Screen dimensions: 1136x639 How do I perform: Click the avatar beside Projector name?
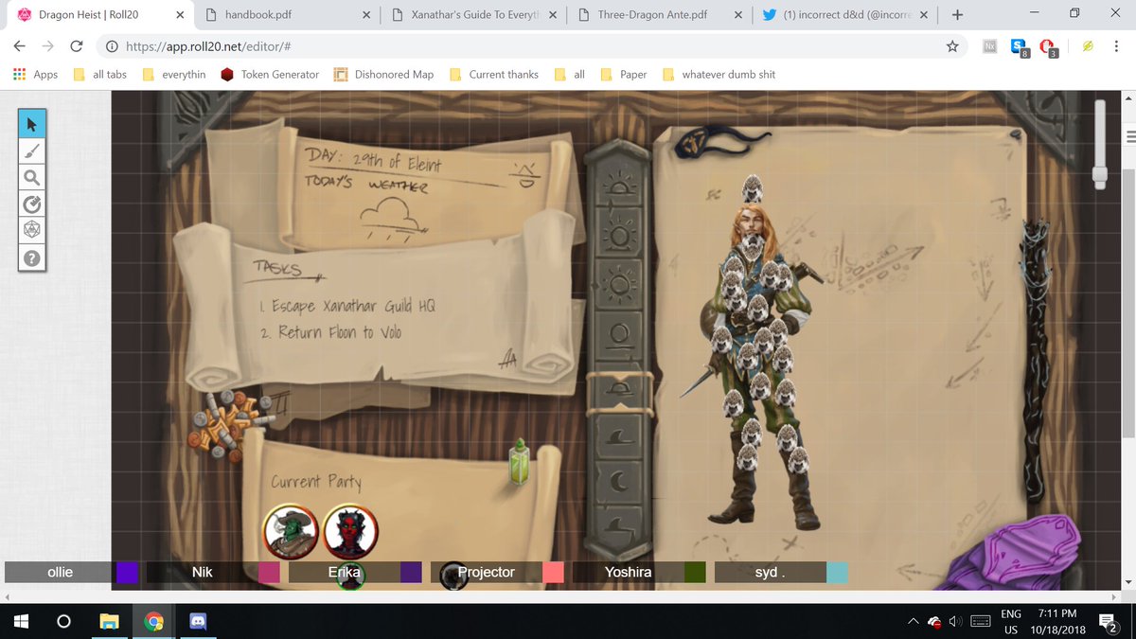pos(453,576)
